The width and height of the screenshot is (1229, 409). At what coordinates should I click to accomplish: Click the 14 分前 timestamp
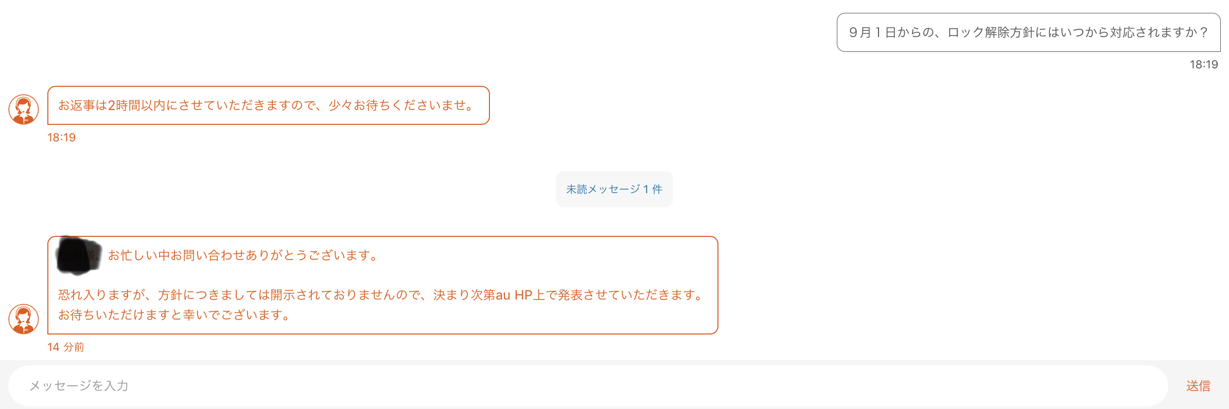click(x=65, y=347)
